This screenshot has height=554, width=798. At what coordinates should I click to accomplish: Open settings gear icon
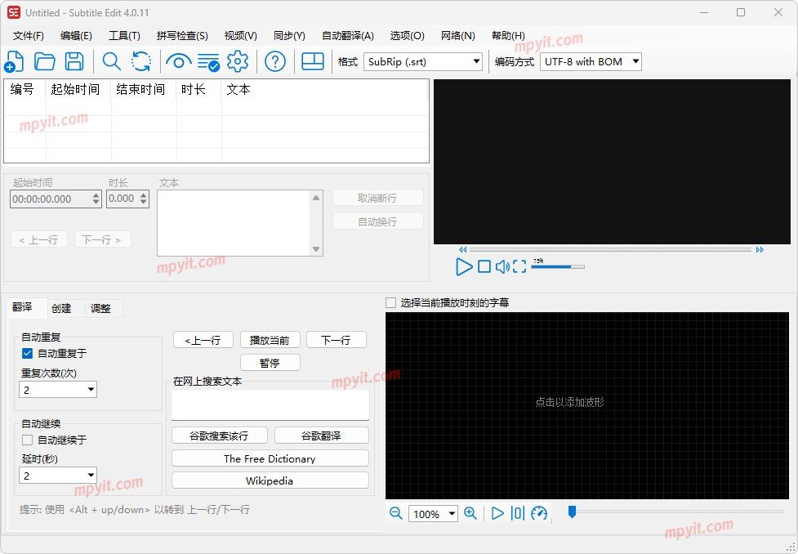[238, 61]
